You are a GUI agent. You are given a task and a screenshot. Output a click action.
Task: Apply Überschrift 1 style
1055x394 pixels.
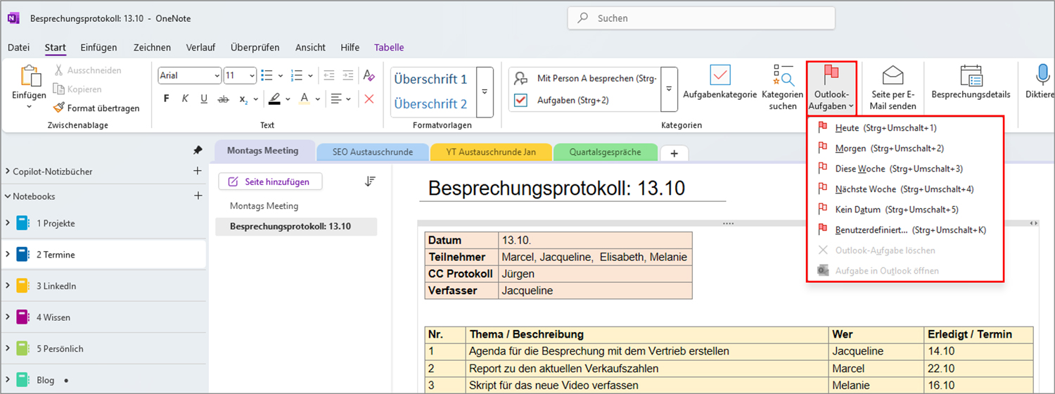(x=430, y=79)
